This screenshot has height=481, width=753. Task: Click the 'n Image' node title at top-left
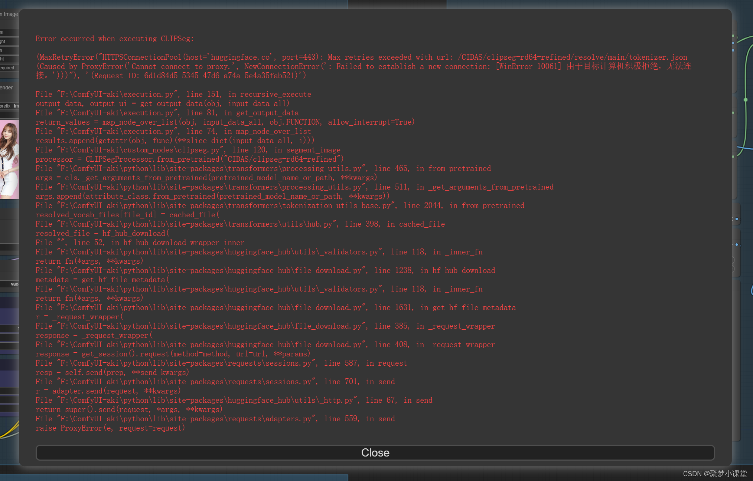coord(9,14)
